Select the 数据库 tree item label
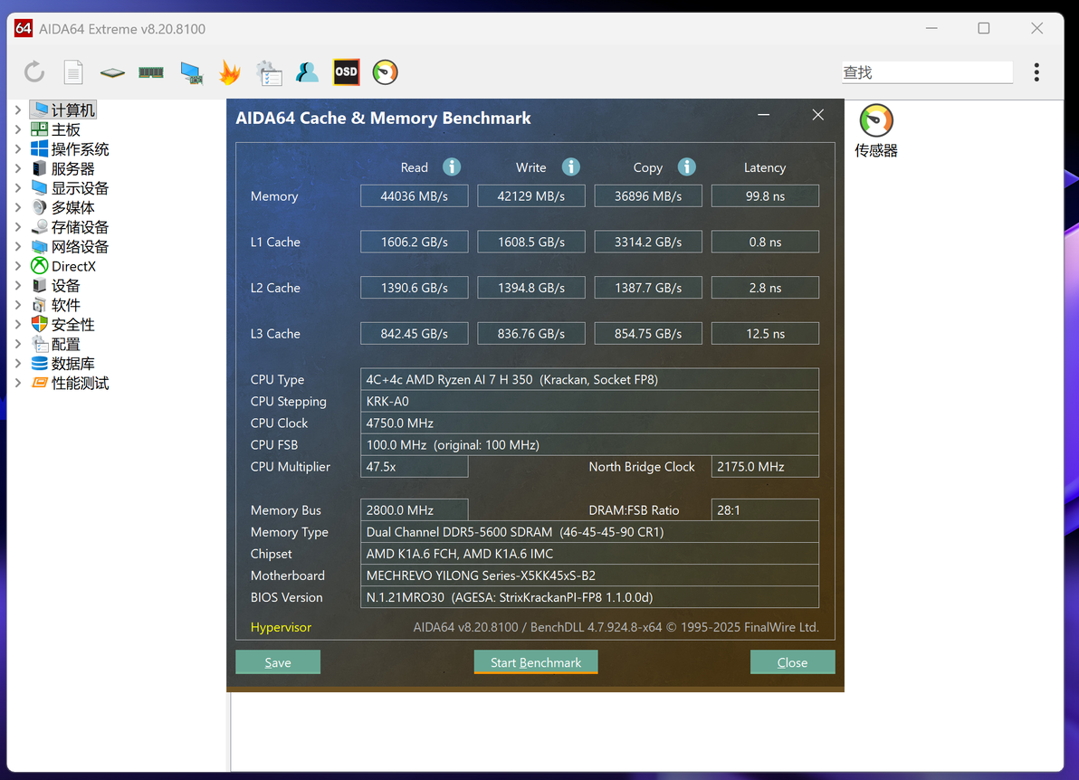Screen dimensions: 1079x780 coord(73,363)
